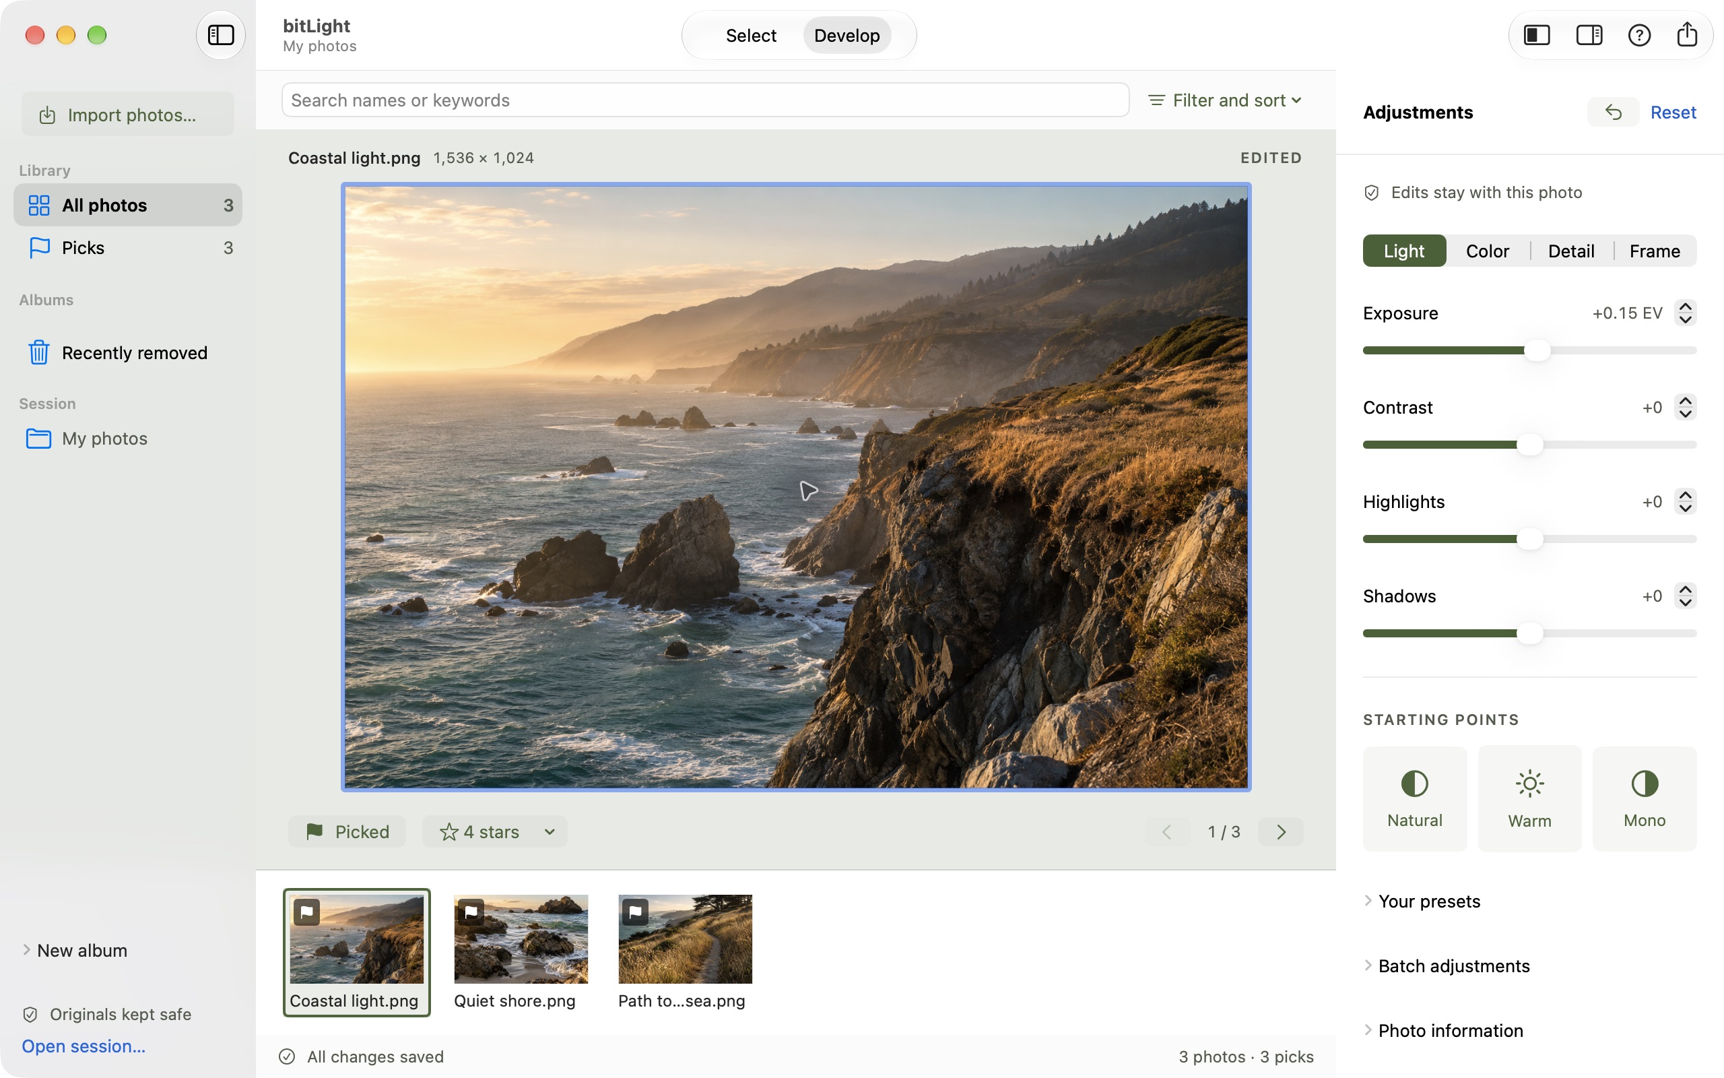Open help via the question mark icon
The width and height of the screenshot is (1724, 1078).
[1639, 35]
